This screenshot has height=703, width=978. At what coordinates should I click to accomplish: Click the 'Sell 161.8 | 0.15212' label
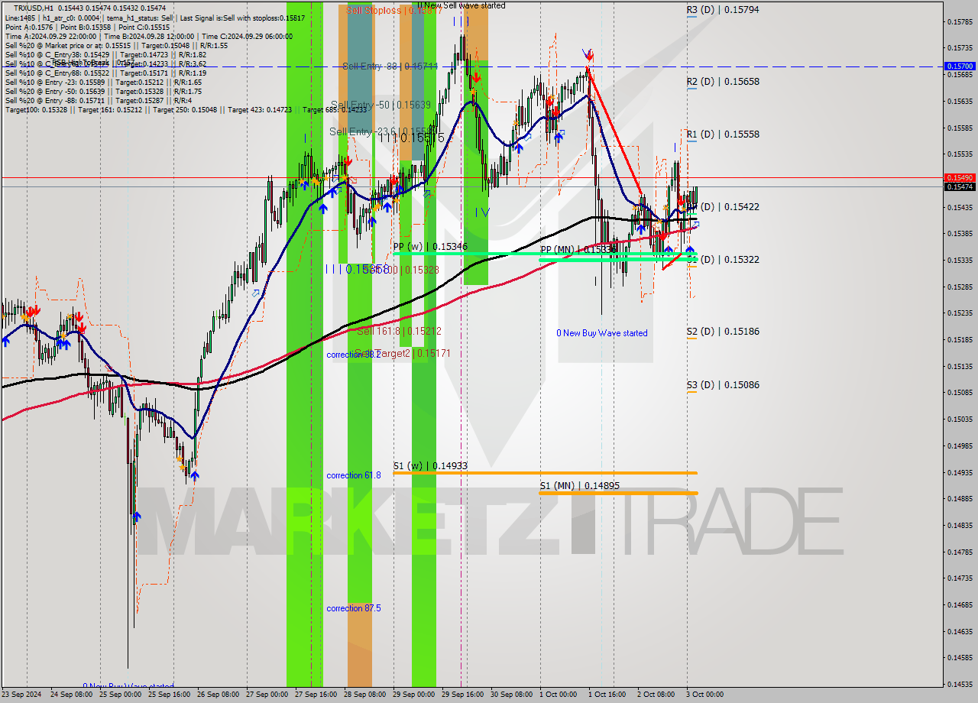point(399,331)
